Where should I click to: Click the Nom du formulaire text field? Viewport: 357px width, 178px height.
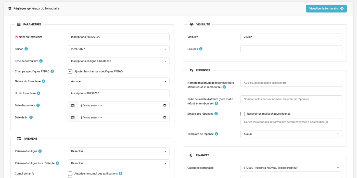pyautogui.click(x=119, y=37)
